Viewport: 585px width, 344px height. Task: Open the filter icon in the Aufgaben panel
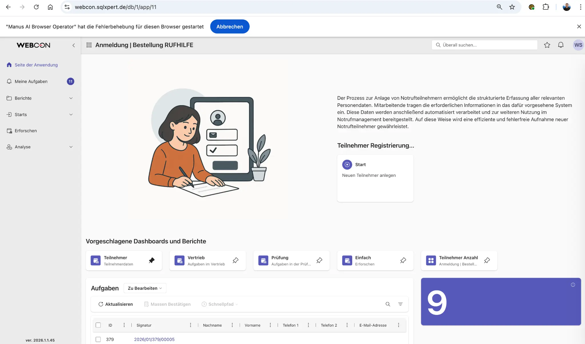(x=400, y=304)
